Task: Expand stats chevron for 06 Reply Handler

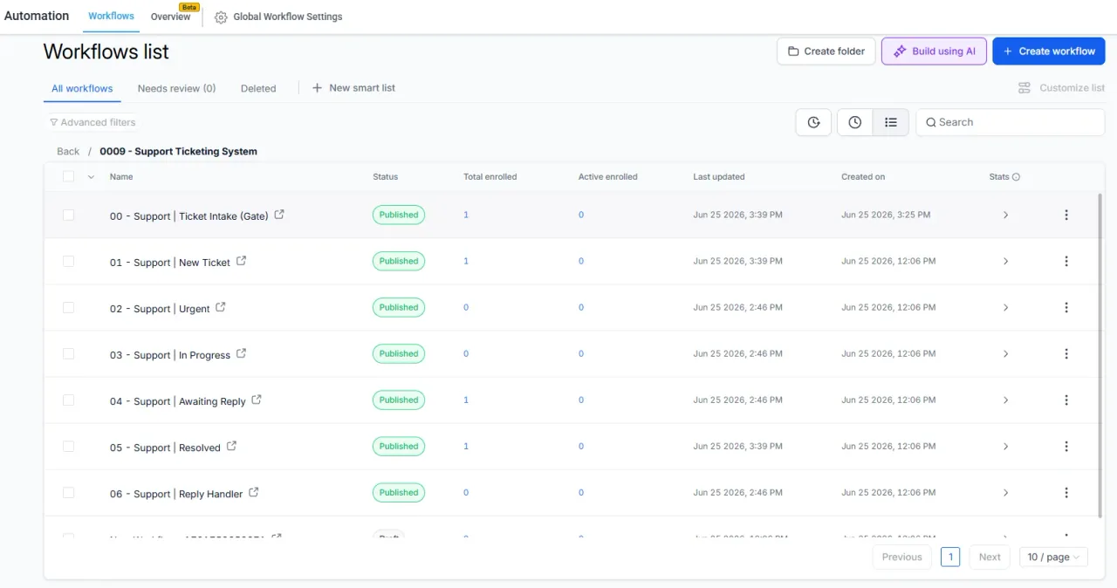Action: [1005, 492]
